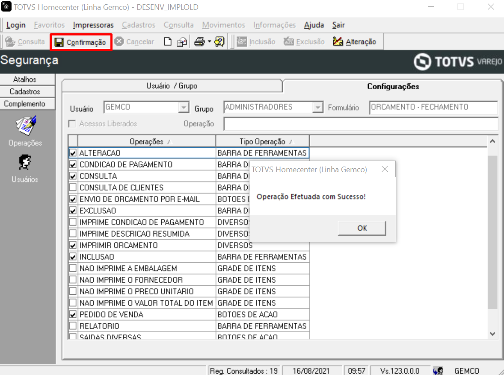Viewport: 504px width, 375px height.
Task: Click the Vs.123.0.0.0 version entry
Action: tap(400, 371)
